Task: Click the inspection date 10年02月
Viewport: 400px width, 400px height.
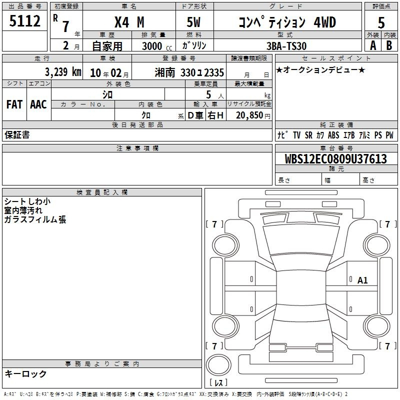Action: (109, 73)
